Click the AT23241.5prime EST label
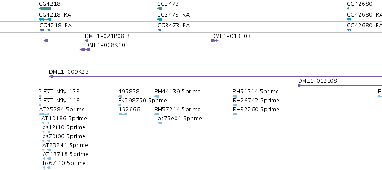The width and height of the screenshot is (382, 170). (x=65, y=145)
